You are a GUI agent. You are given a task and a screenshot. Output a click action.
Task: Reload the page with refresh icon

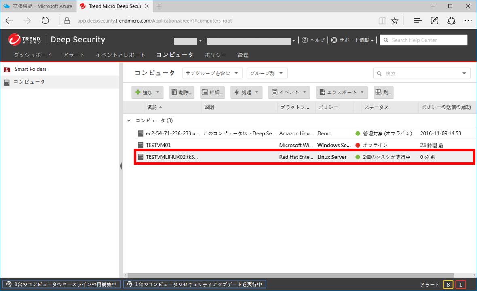coord(45,21)
